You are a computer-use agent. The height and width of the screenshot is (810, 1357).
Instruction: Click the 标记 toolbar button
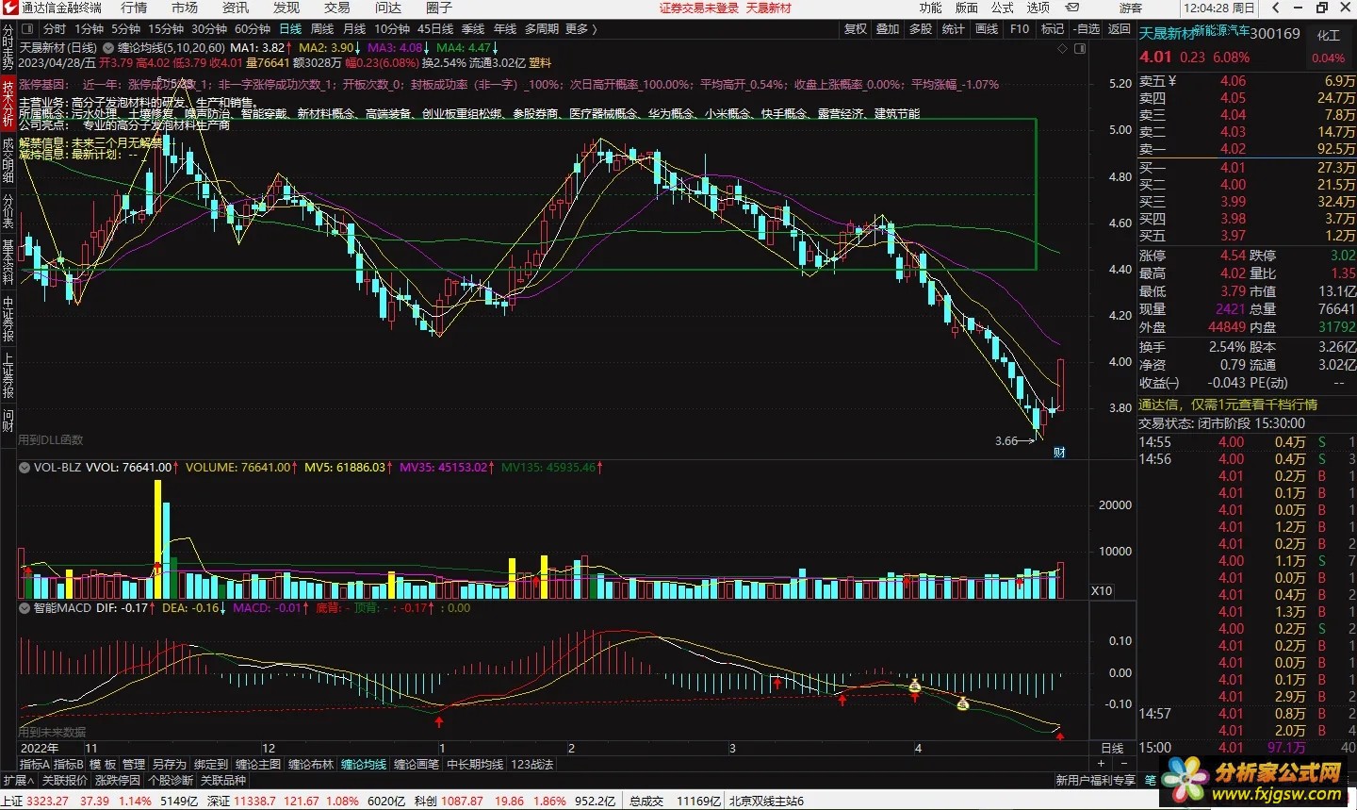tap(1053, 29)
